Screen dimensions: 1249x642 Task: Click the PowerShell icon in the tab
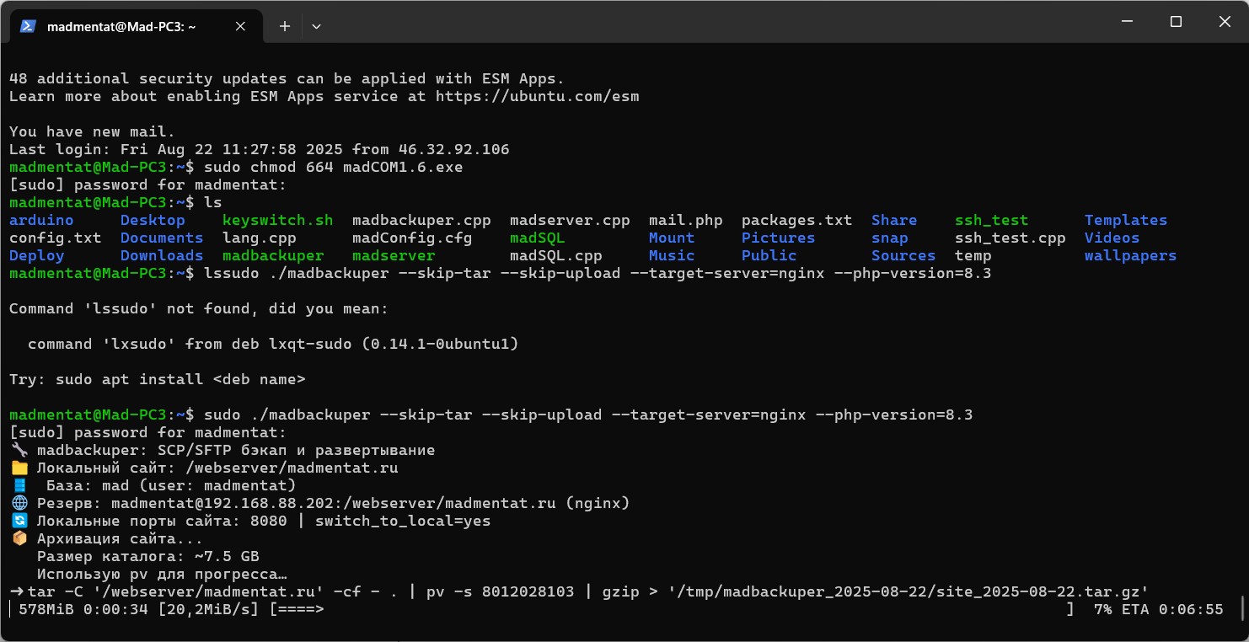27,26
